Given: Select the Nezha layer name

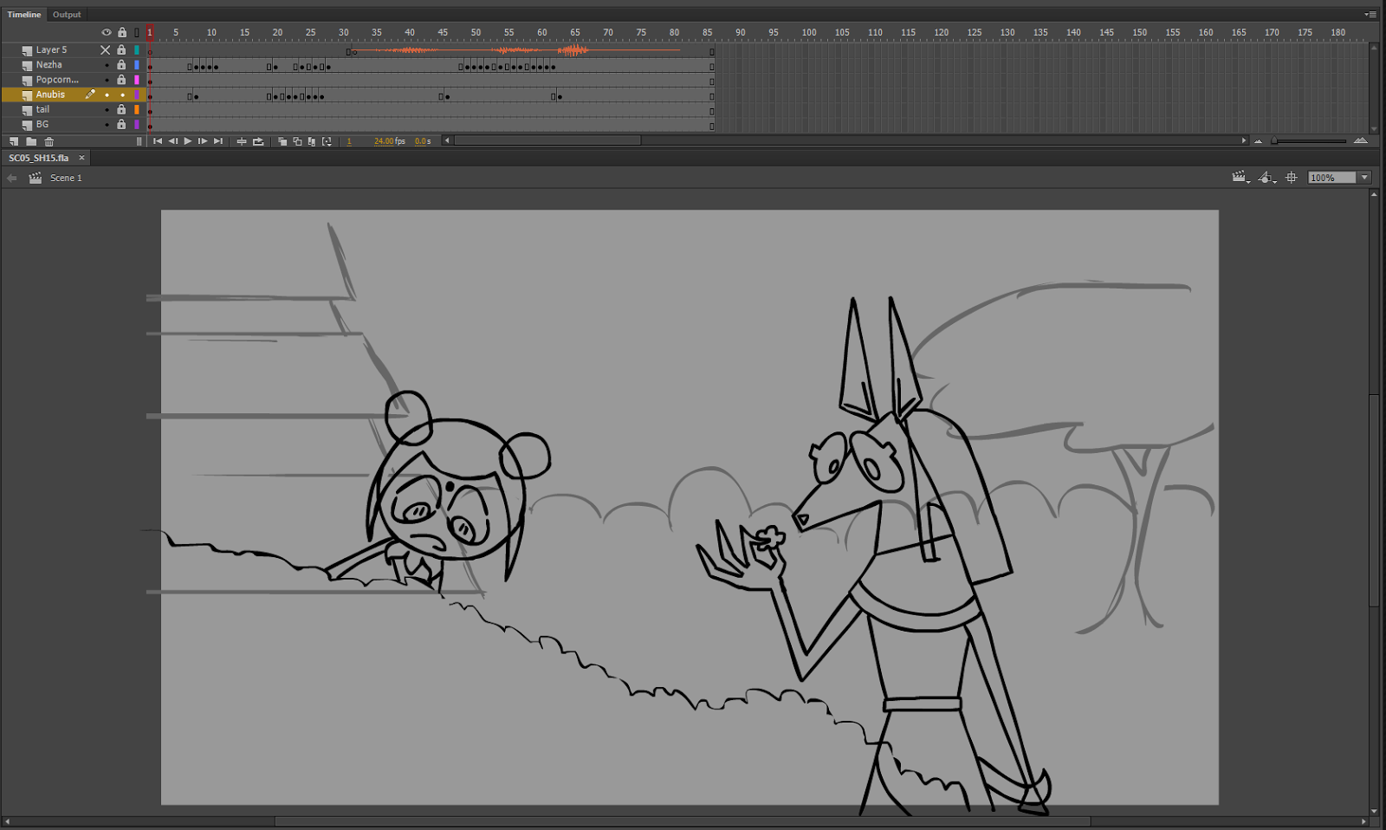Looking at the screenshot, I should [49, 65].
